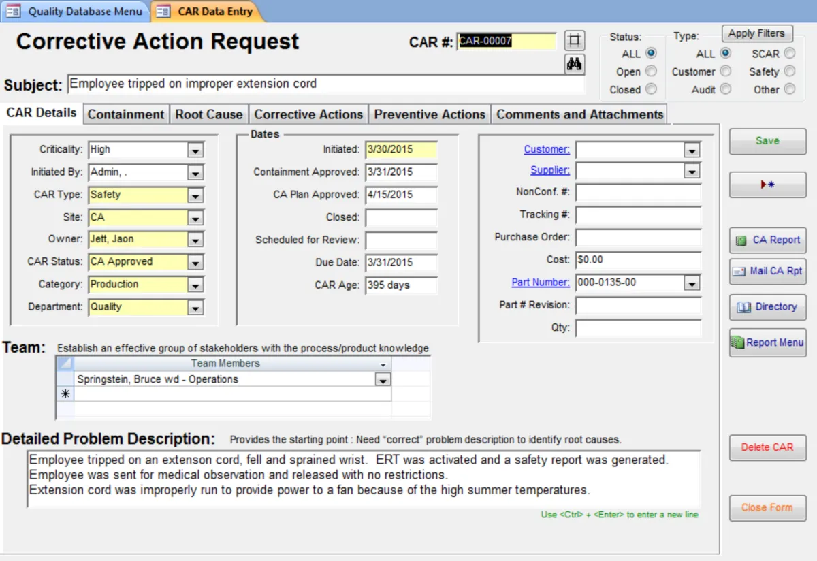Click the Due Date field
The width and height of the screenshot is (817, 561).
coord(401,263)
